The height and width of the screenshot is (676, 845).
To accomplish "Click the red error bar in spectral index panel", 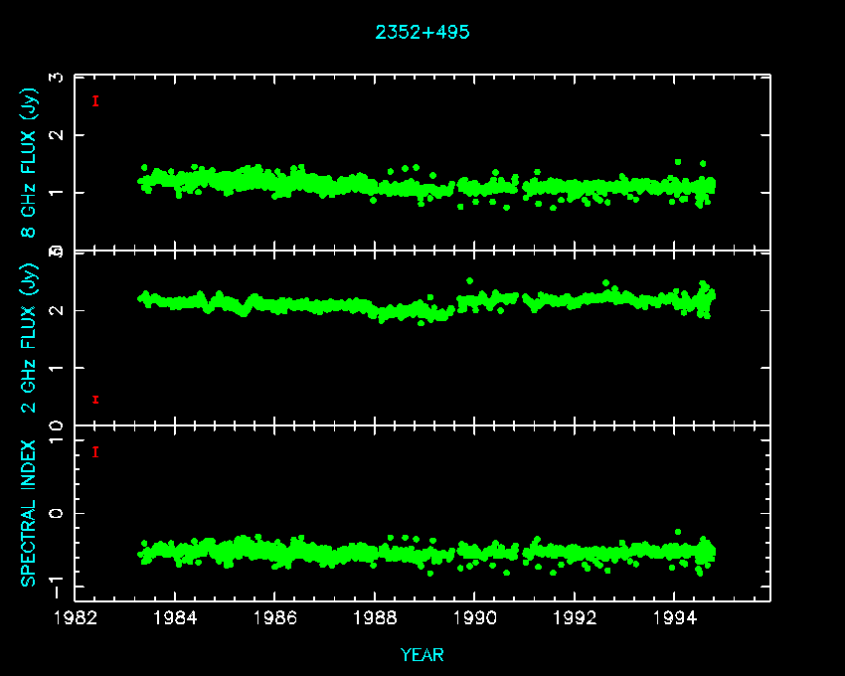I will (95, 451).
